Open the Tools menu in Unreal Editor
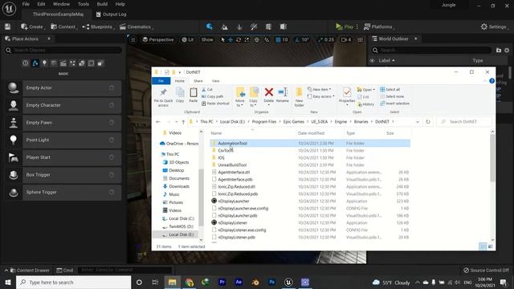The height and width of the screenshot is (289, 514). point(84,4)
